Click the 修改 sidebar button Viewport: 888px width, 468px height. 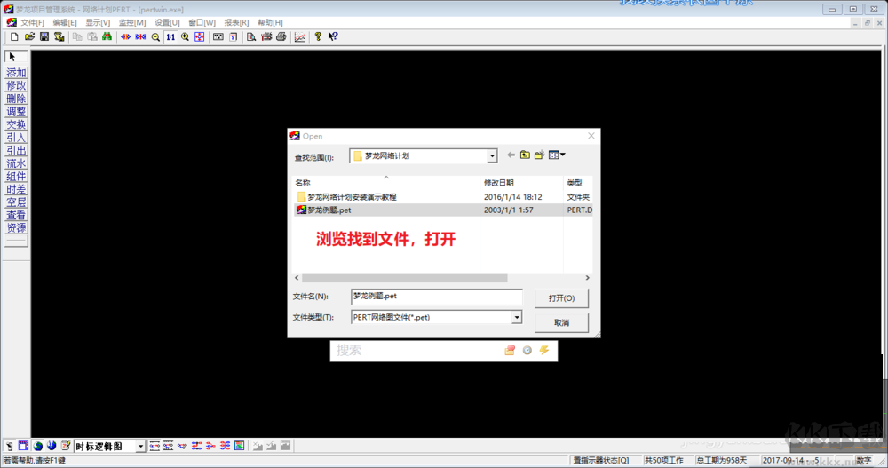(x=16, y=85)
